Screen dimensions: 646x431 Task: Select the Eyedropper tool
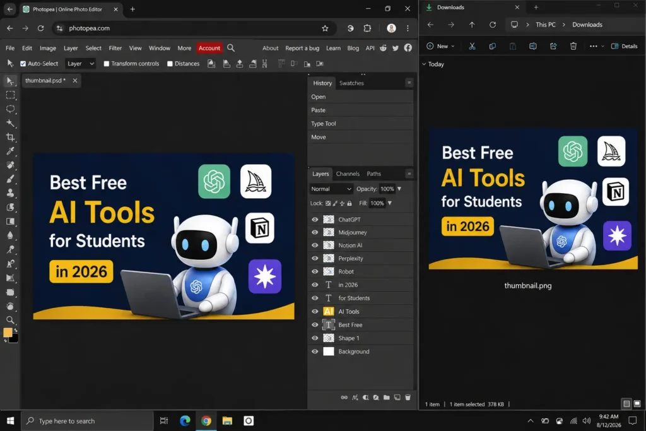click(10, 151)
